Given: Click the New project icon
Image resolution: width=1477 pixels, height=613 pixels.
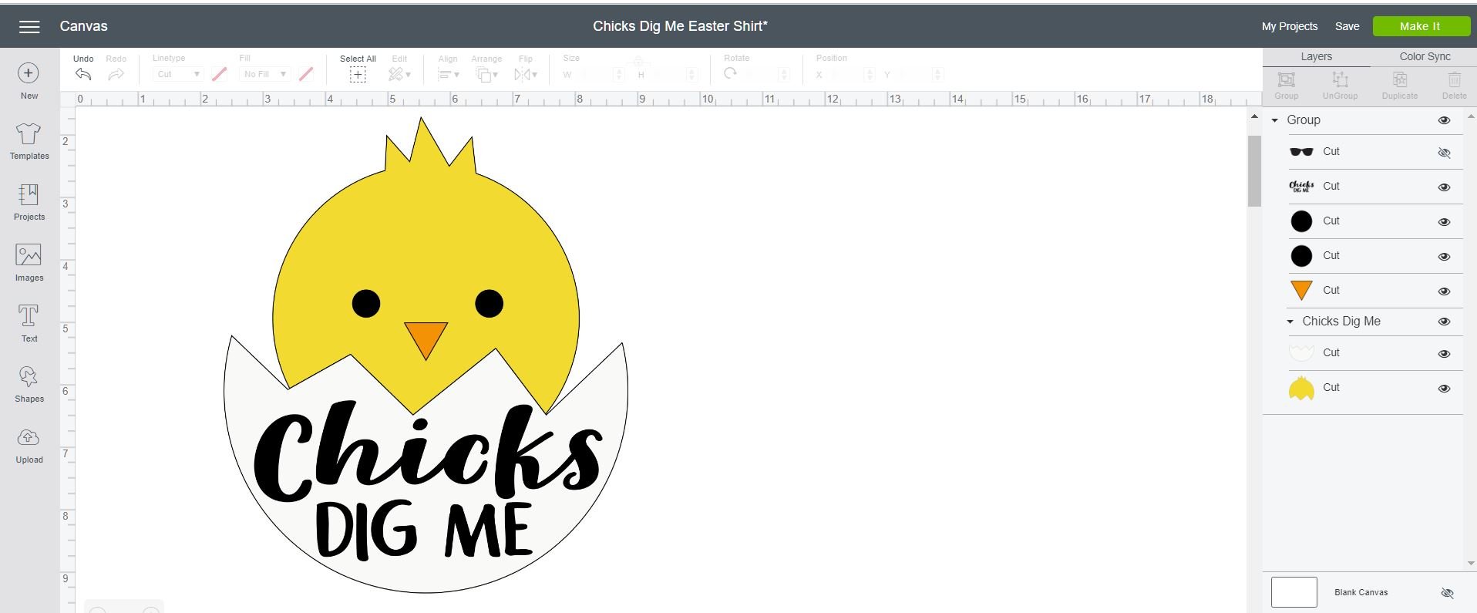Looking at the screenshot, I should [x=29, y=73].
